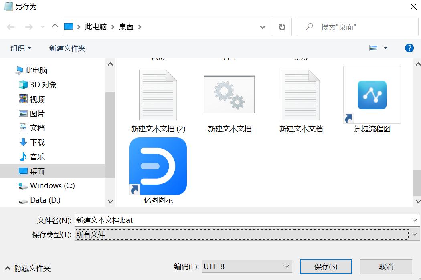Click the blue help icon

[409, 48]
